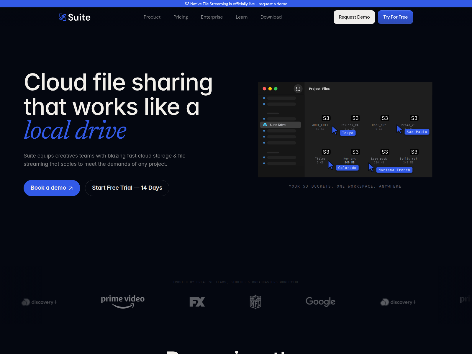This screenshot has height=354, width=472.
Task: Click the Try For Free button
Action: pos(395,17)
